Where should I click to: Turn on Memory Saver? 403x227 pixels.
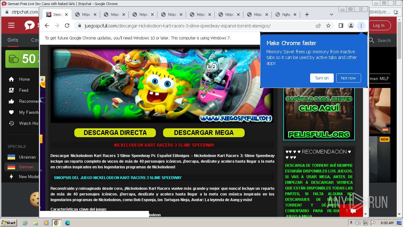[322, 78]
